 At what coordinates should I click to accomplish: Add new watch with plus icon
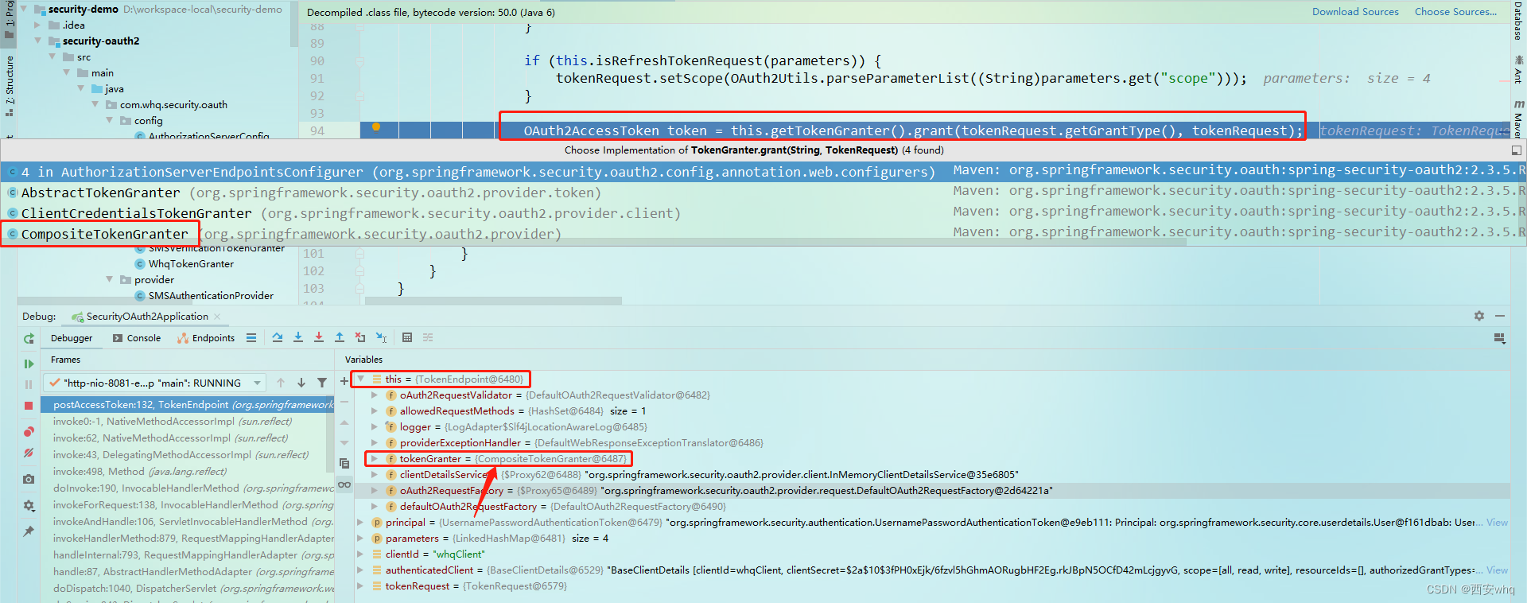click(344, 382)
